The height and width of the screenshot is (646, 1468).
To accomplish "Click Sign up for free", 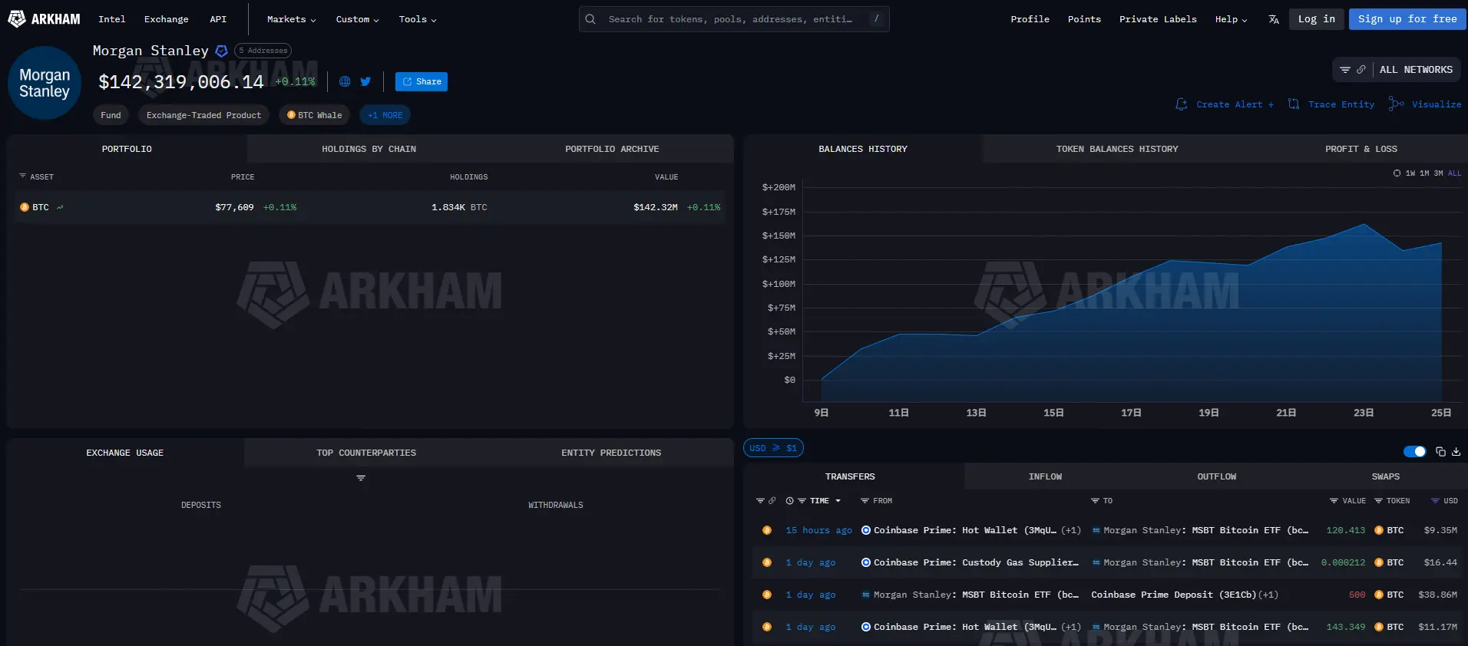I will point(1407,19).
